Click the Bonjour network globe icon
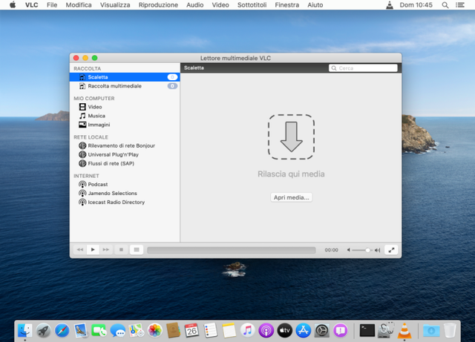 (82, 145)
